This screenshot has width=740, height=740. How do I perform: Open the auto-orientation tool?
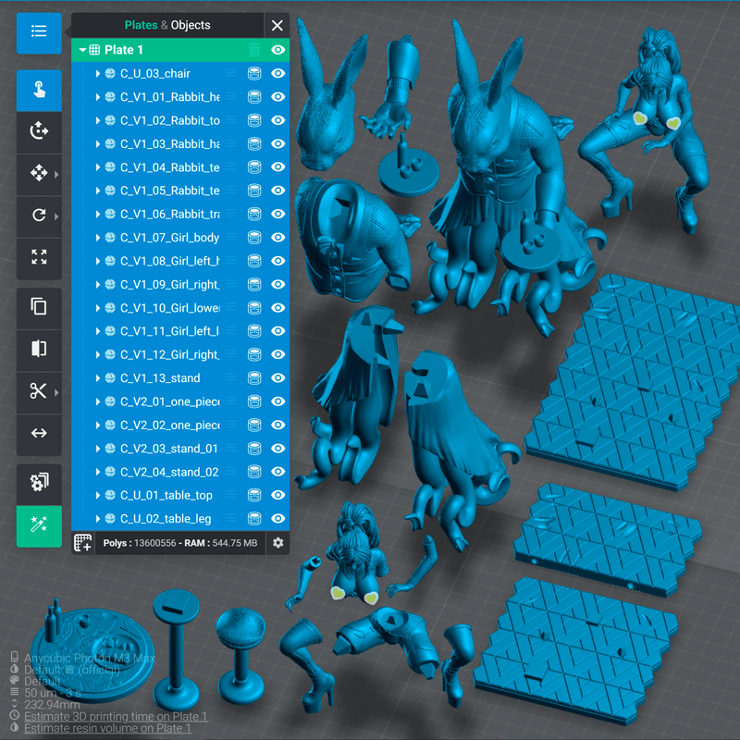[39, 132]
